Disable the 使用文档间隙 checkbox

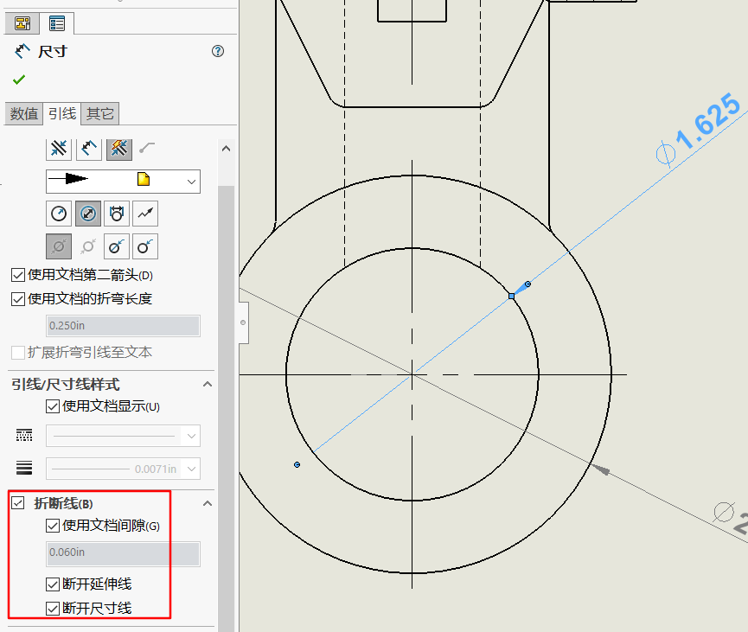(53, 525)
